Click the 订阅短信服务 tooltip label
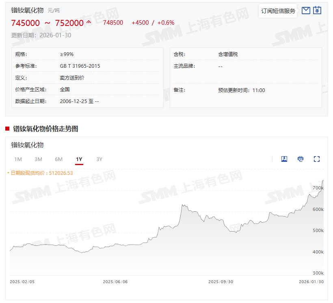The image size is (333, 303). [278, 11]
